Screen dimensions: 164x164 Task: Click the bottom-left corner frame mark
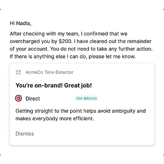(1, 155)
